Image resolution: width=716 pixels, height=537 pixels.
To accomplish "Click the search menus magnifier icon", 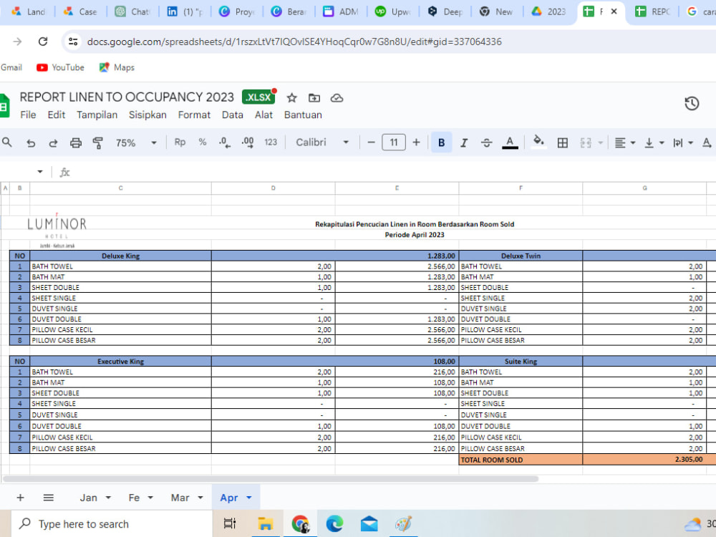I will point(7,142).
